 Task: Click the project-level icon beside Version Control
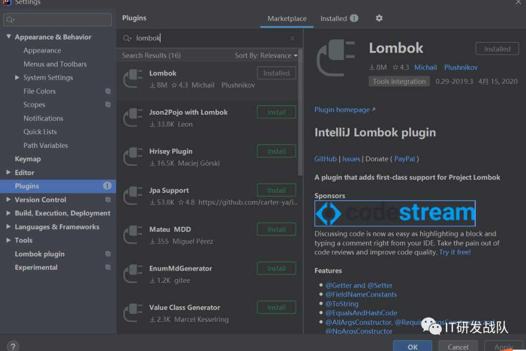[108, 200]
